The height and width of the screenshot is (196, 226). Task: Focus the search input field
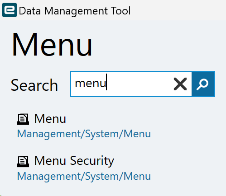tap(131, 84)
